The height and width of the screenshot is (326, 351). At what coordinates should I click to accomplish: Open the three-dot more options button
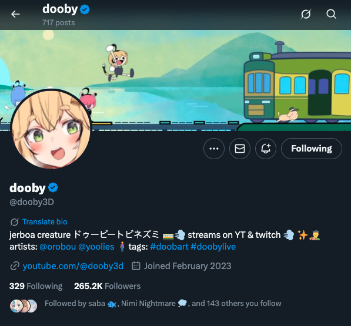pos(214,149)
